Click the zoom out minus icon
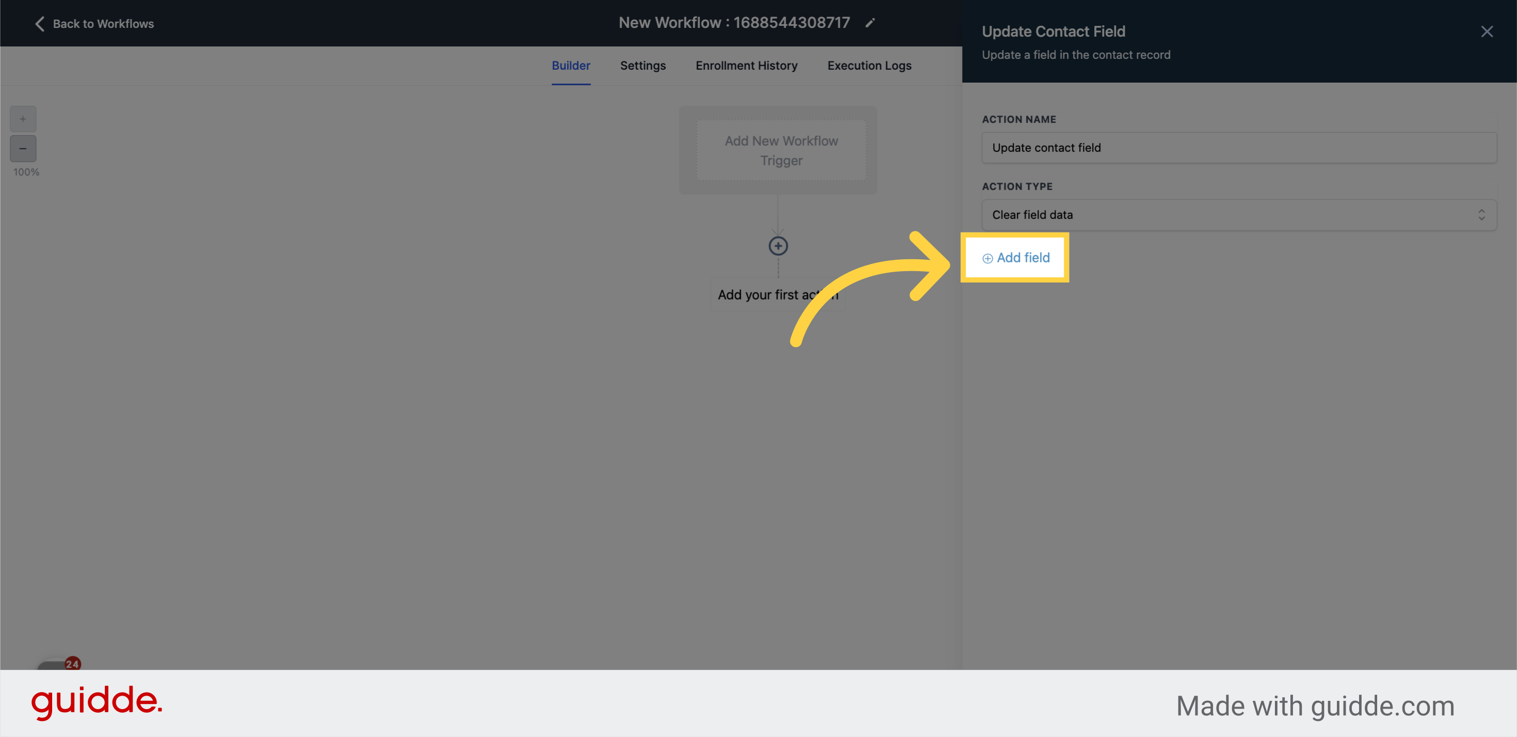1517x737 pixels. tap(23, 148)
